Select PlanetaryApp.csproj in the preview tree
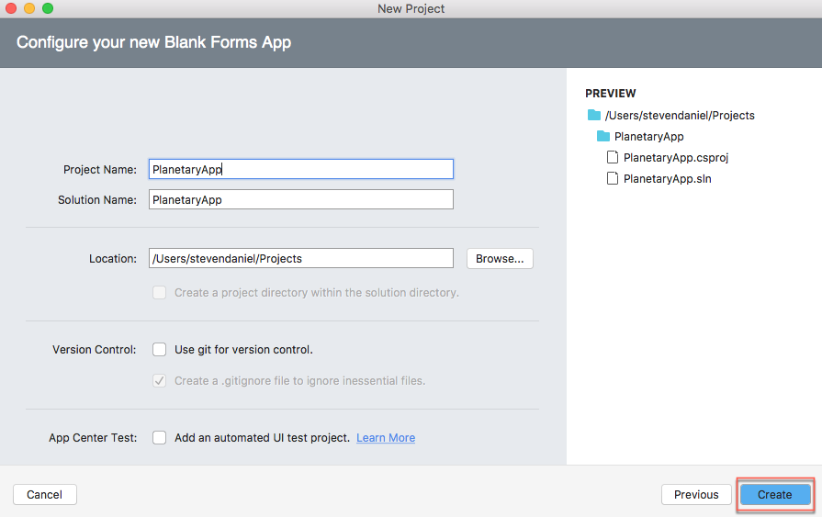Screen dimensions: 822x517 pyautogui.click(x=676, y=157)
